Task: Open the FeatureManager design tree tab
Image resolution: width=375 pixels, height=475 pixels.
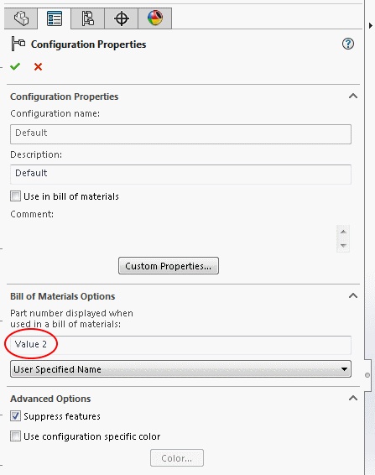Action: (21, 18)
